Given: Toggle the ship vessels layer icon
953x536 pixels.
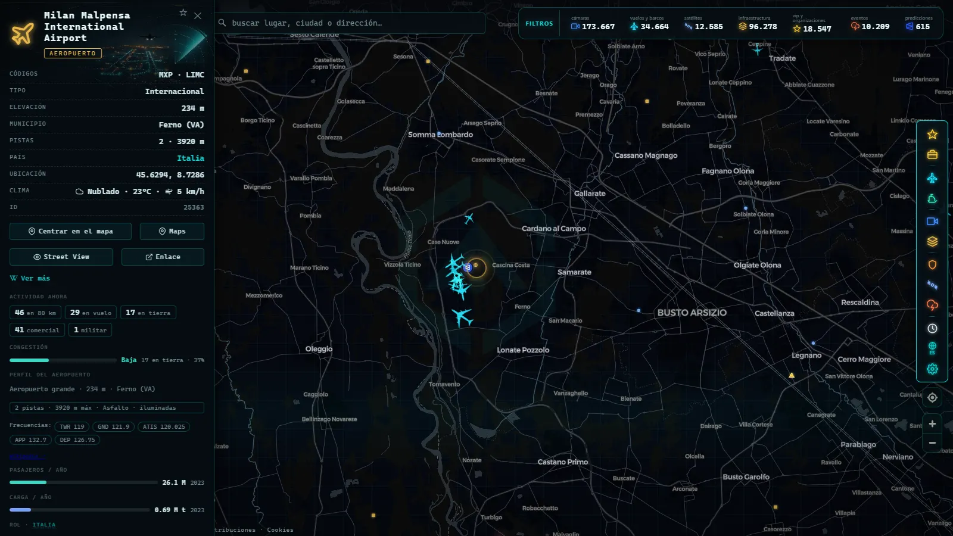Looking at the screenshot, I should (932, 199).
